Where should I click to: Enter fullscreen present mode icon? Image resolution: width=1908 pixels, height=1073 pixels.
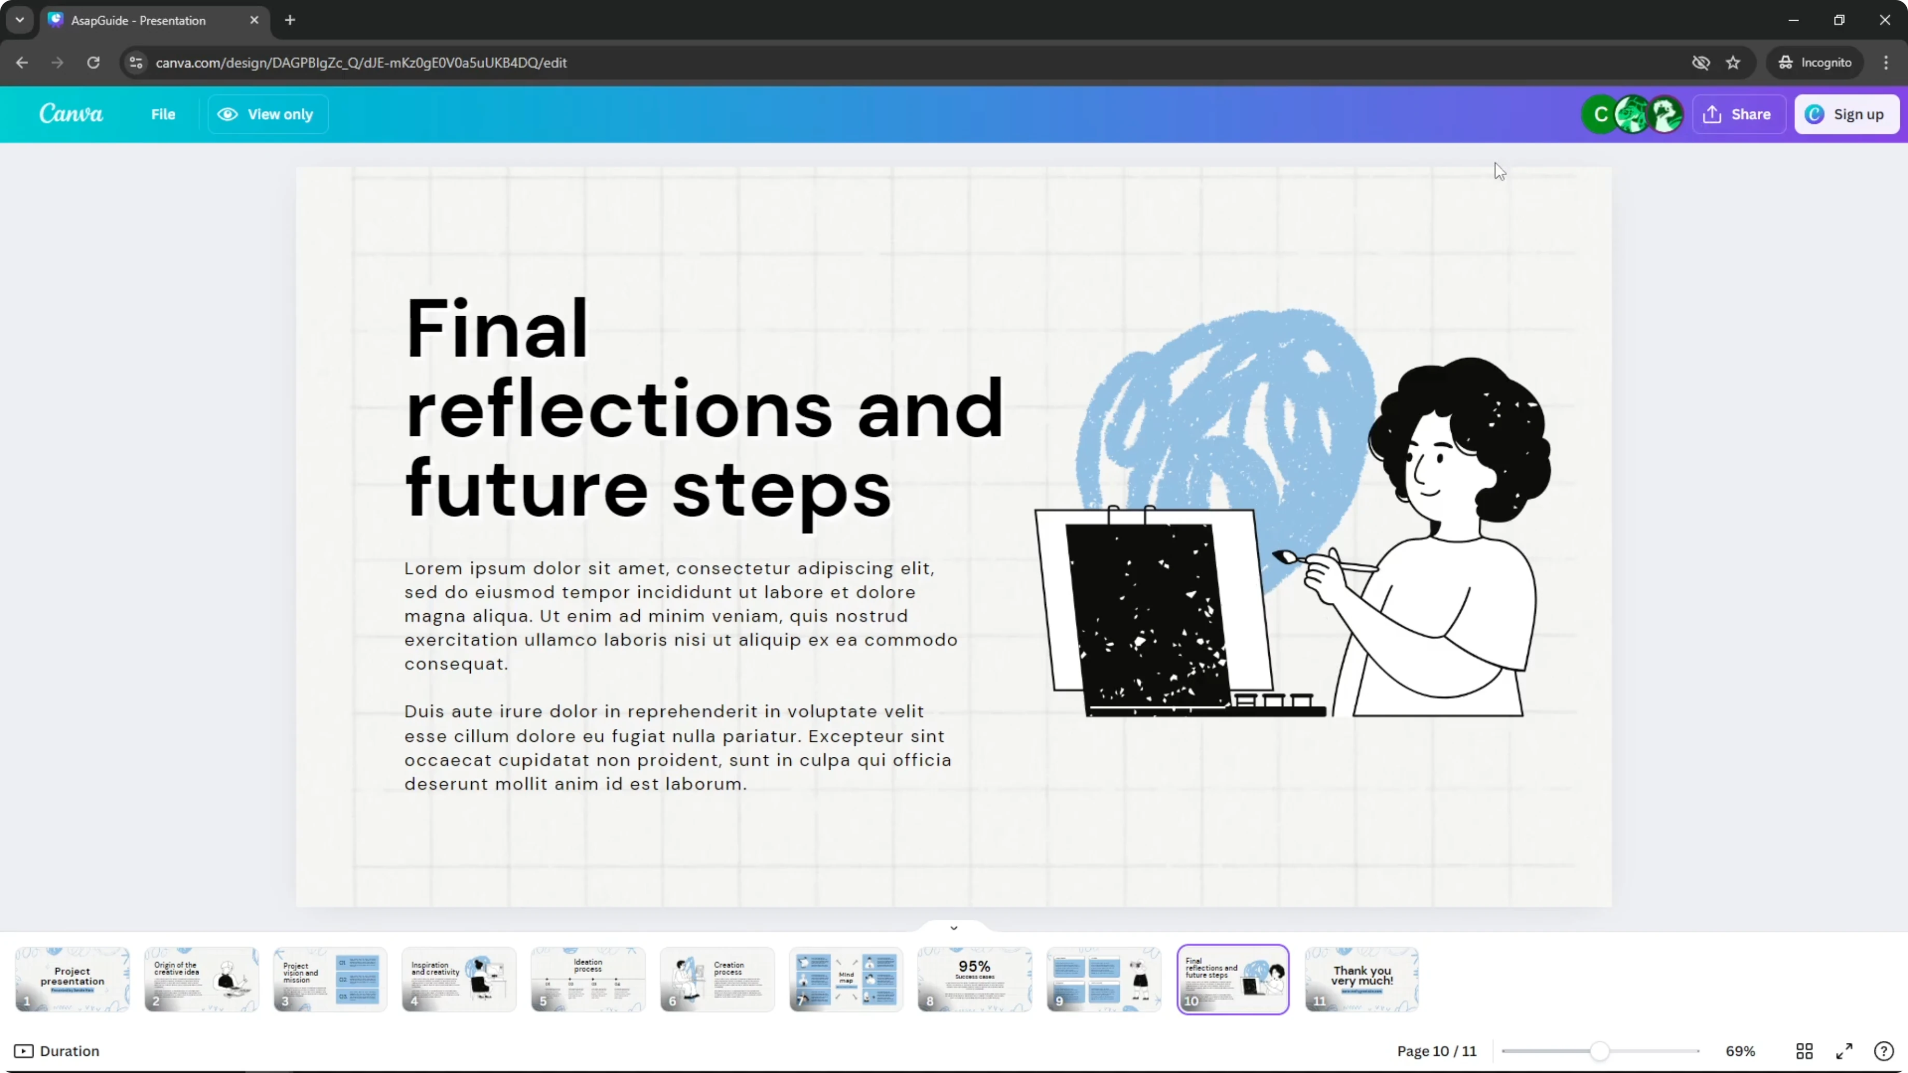[x=1844, y=1051]
